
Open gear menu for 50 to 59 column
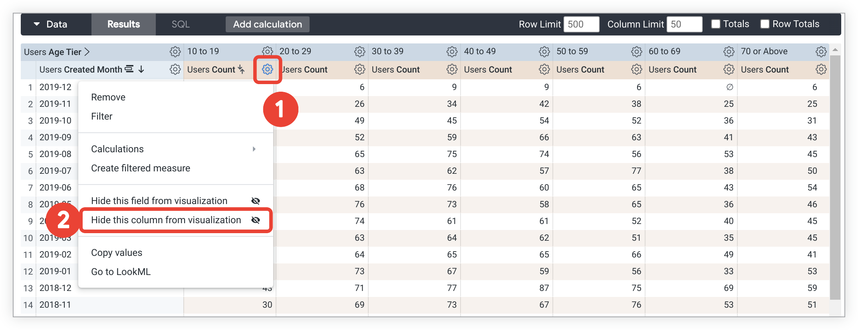pyautogui.click(x=636, y=52)
